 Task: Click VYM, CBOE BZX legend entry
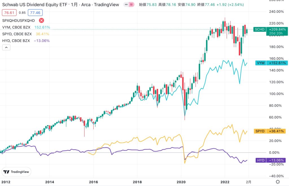click(16, 27)
